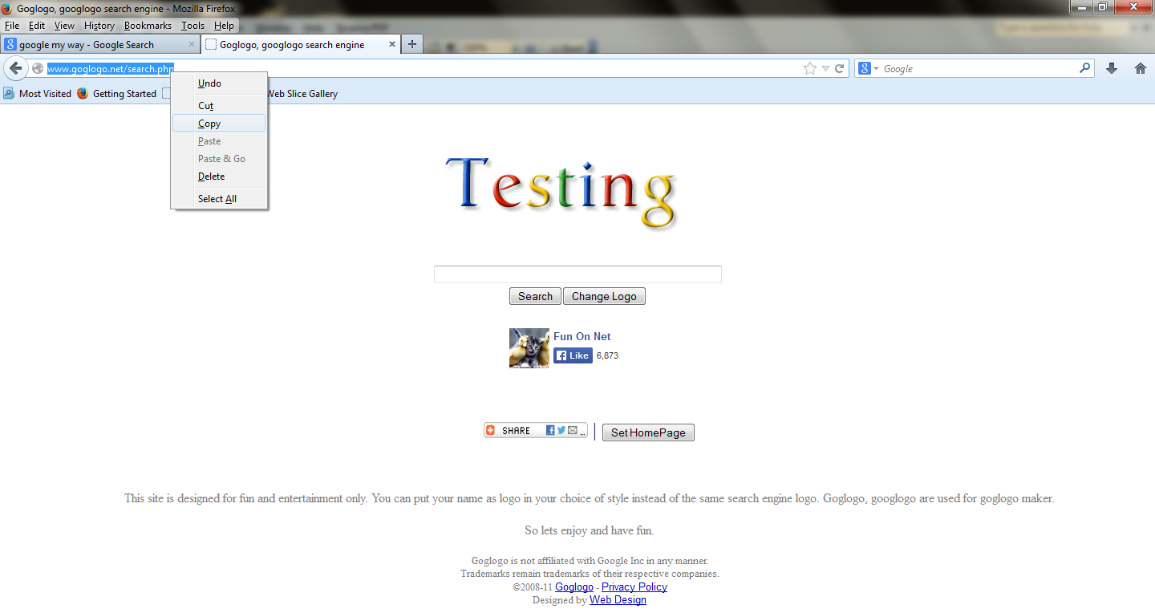1155x613 pixels.
Task: Click the 6,873 like count
Action: coord(607,355)
